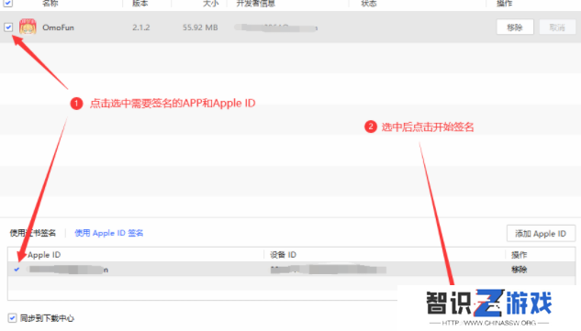This screenshot has height=331, width=581.
Task: Click the 状态 column header
Action: click(369, 4)
